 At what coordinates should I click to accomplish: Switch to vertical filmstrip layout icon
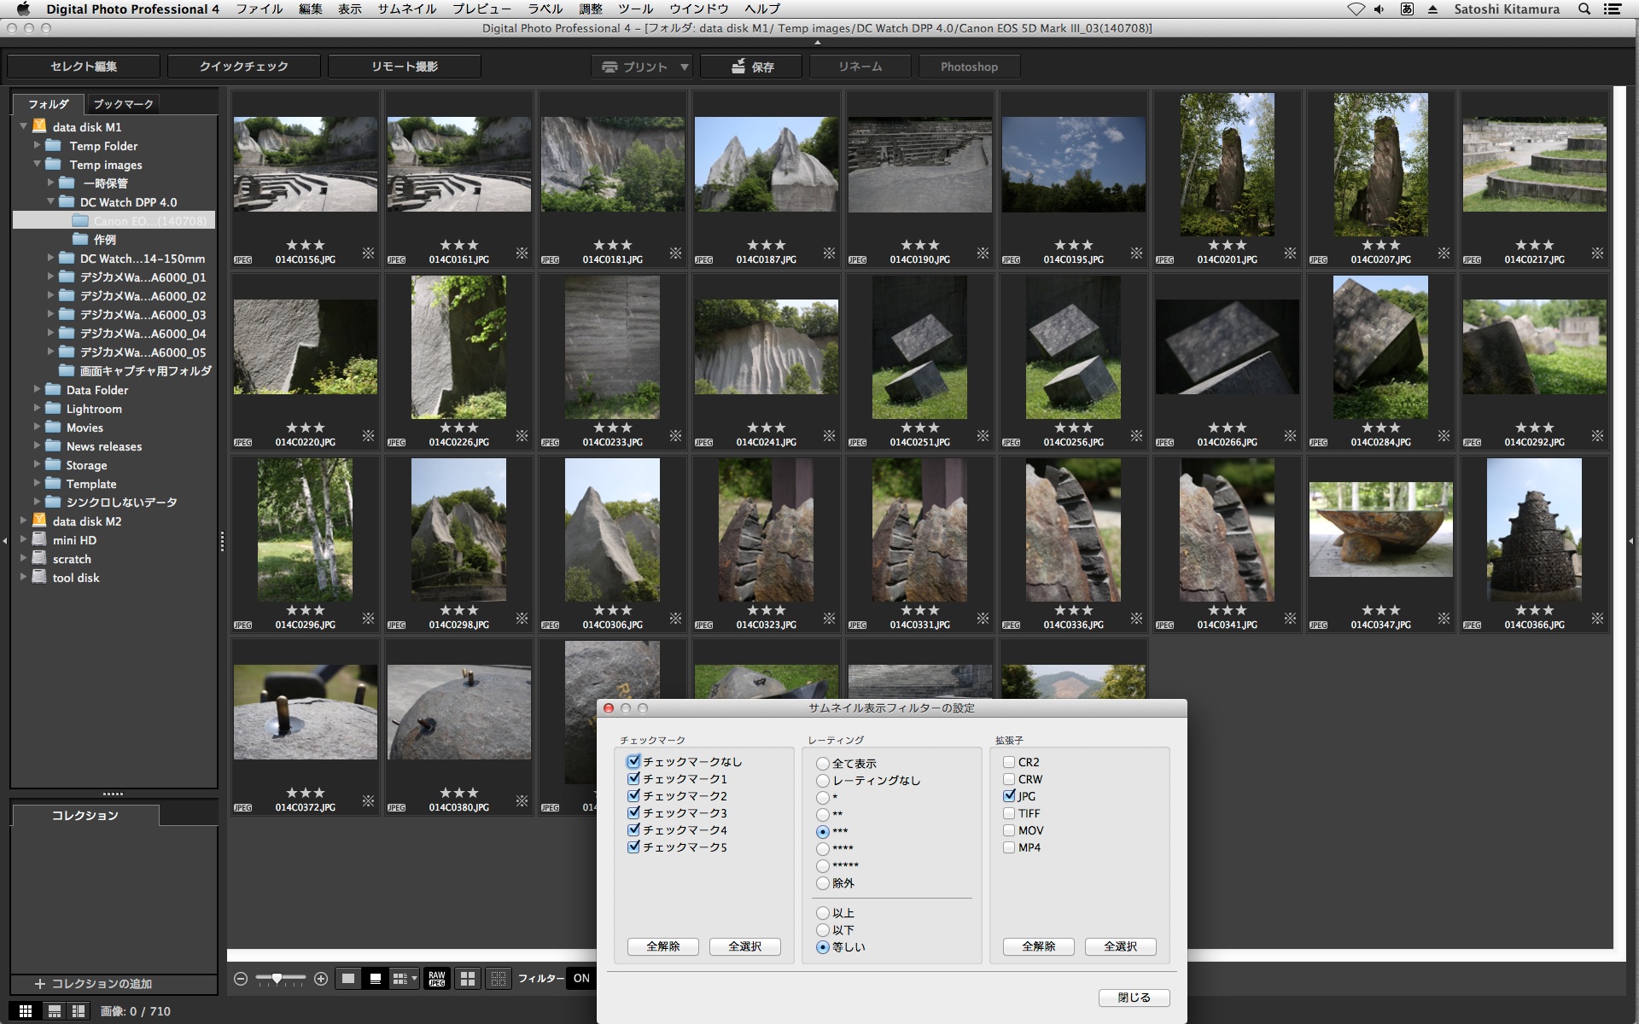click(79, 1011)
